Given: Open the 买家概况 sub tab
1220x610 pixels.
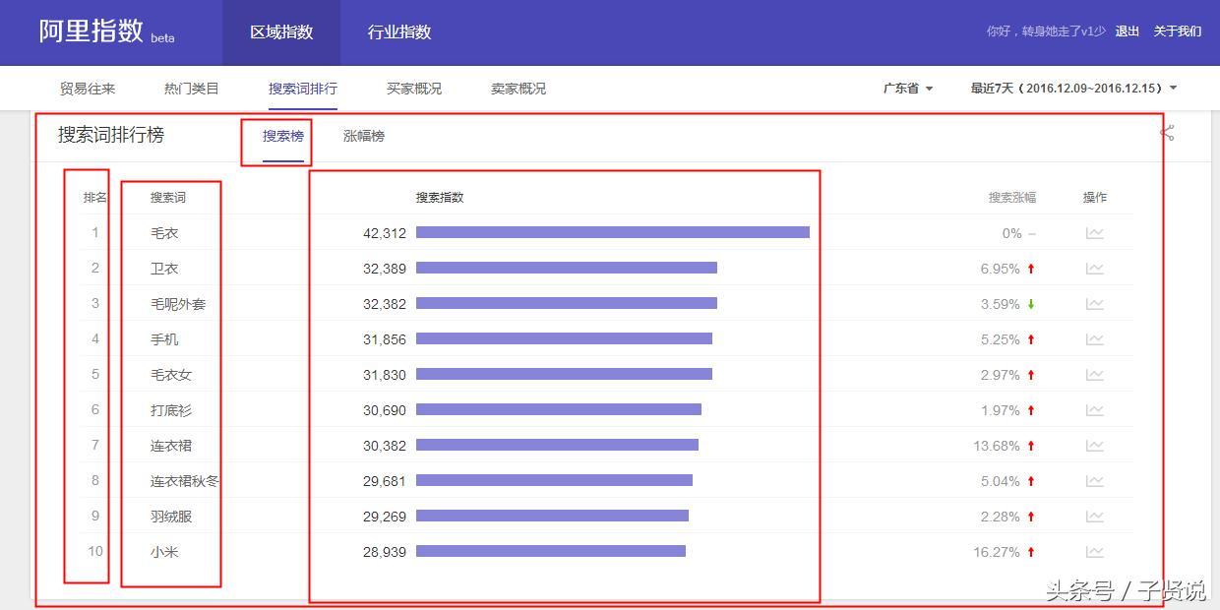Looking at the screenshot, I should tap(414, 89).
